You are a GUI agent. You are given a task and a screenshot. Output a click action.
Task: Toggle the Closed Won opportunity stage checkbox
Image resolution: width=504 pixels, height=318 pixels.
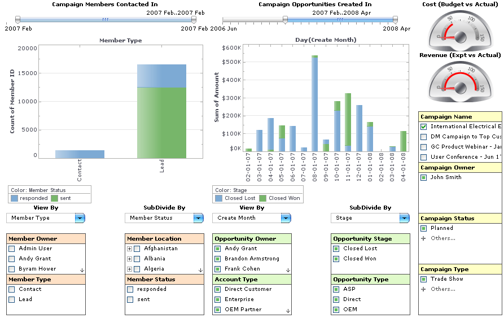(x=336, y=259)
